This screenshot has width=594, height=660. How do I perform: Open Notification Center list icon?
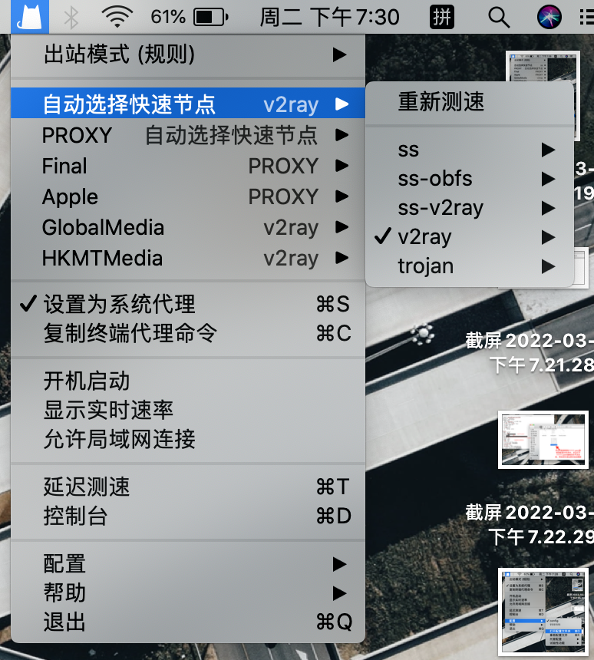click(x=587, y=17)
